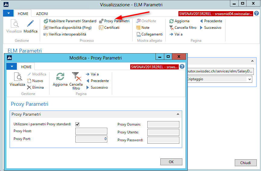Open the blue application menu dropdown in main window
Image resolution: width=261 pixels, height=171 pixels.
pos(8,14)
